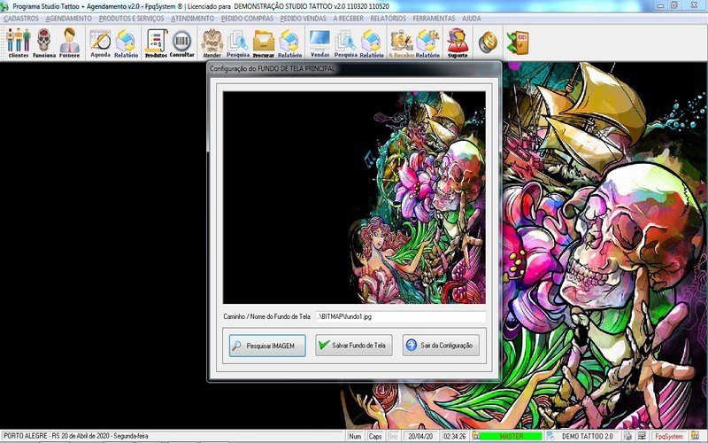Click the Exit door toolbar icon

518,43
